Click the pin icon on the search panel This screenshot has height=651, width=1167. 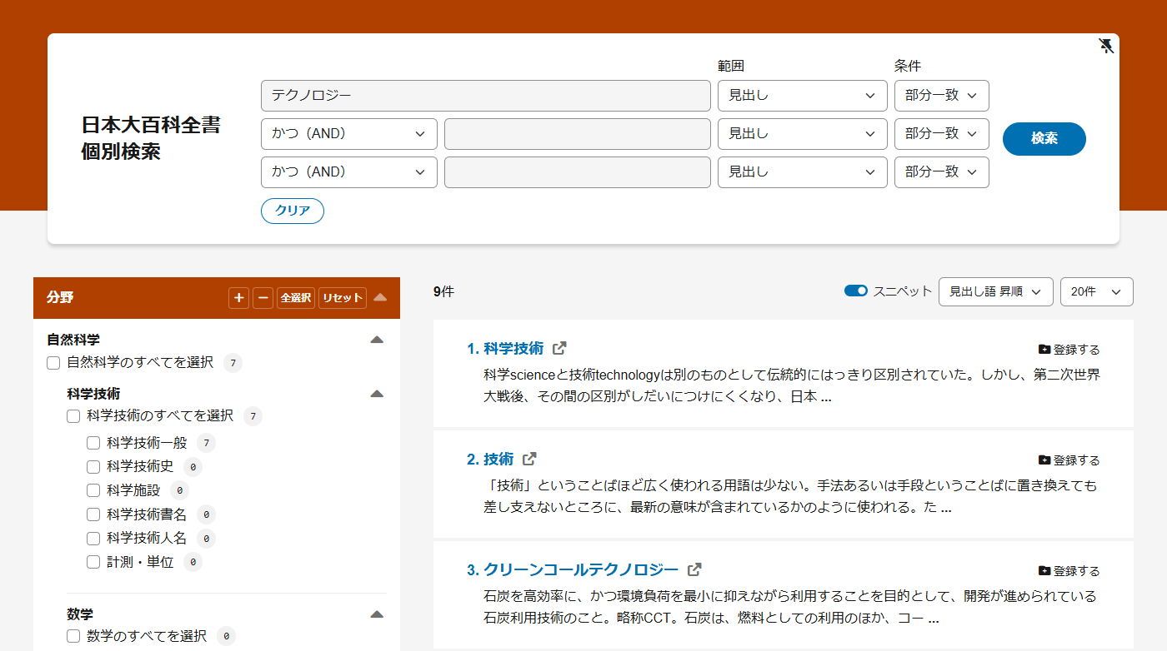click(1106, 46)
